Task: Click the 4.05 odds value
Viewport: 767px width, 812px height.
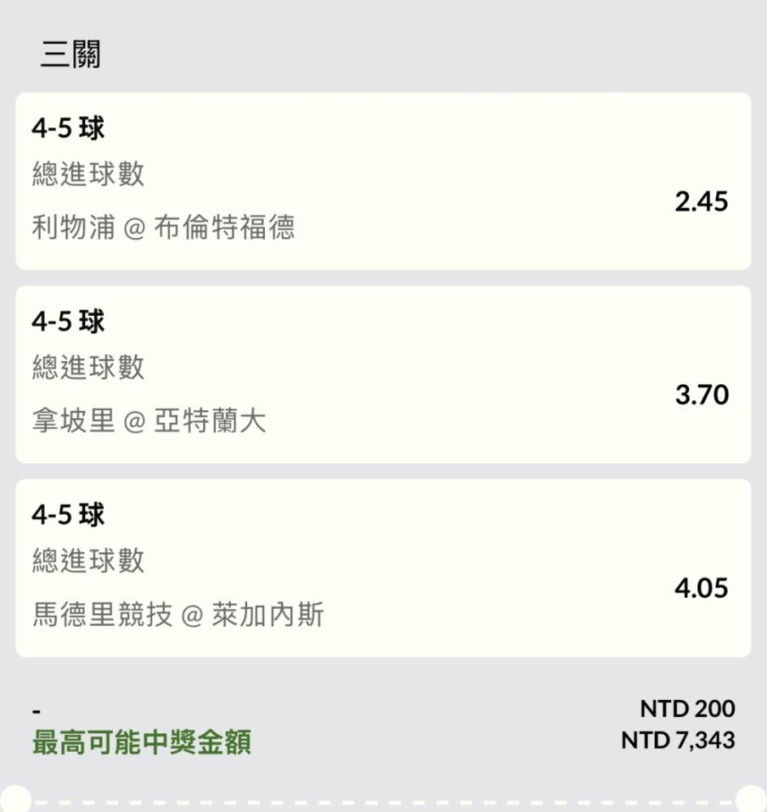Action: pyautogui.click(x=701, y=588)
